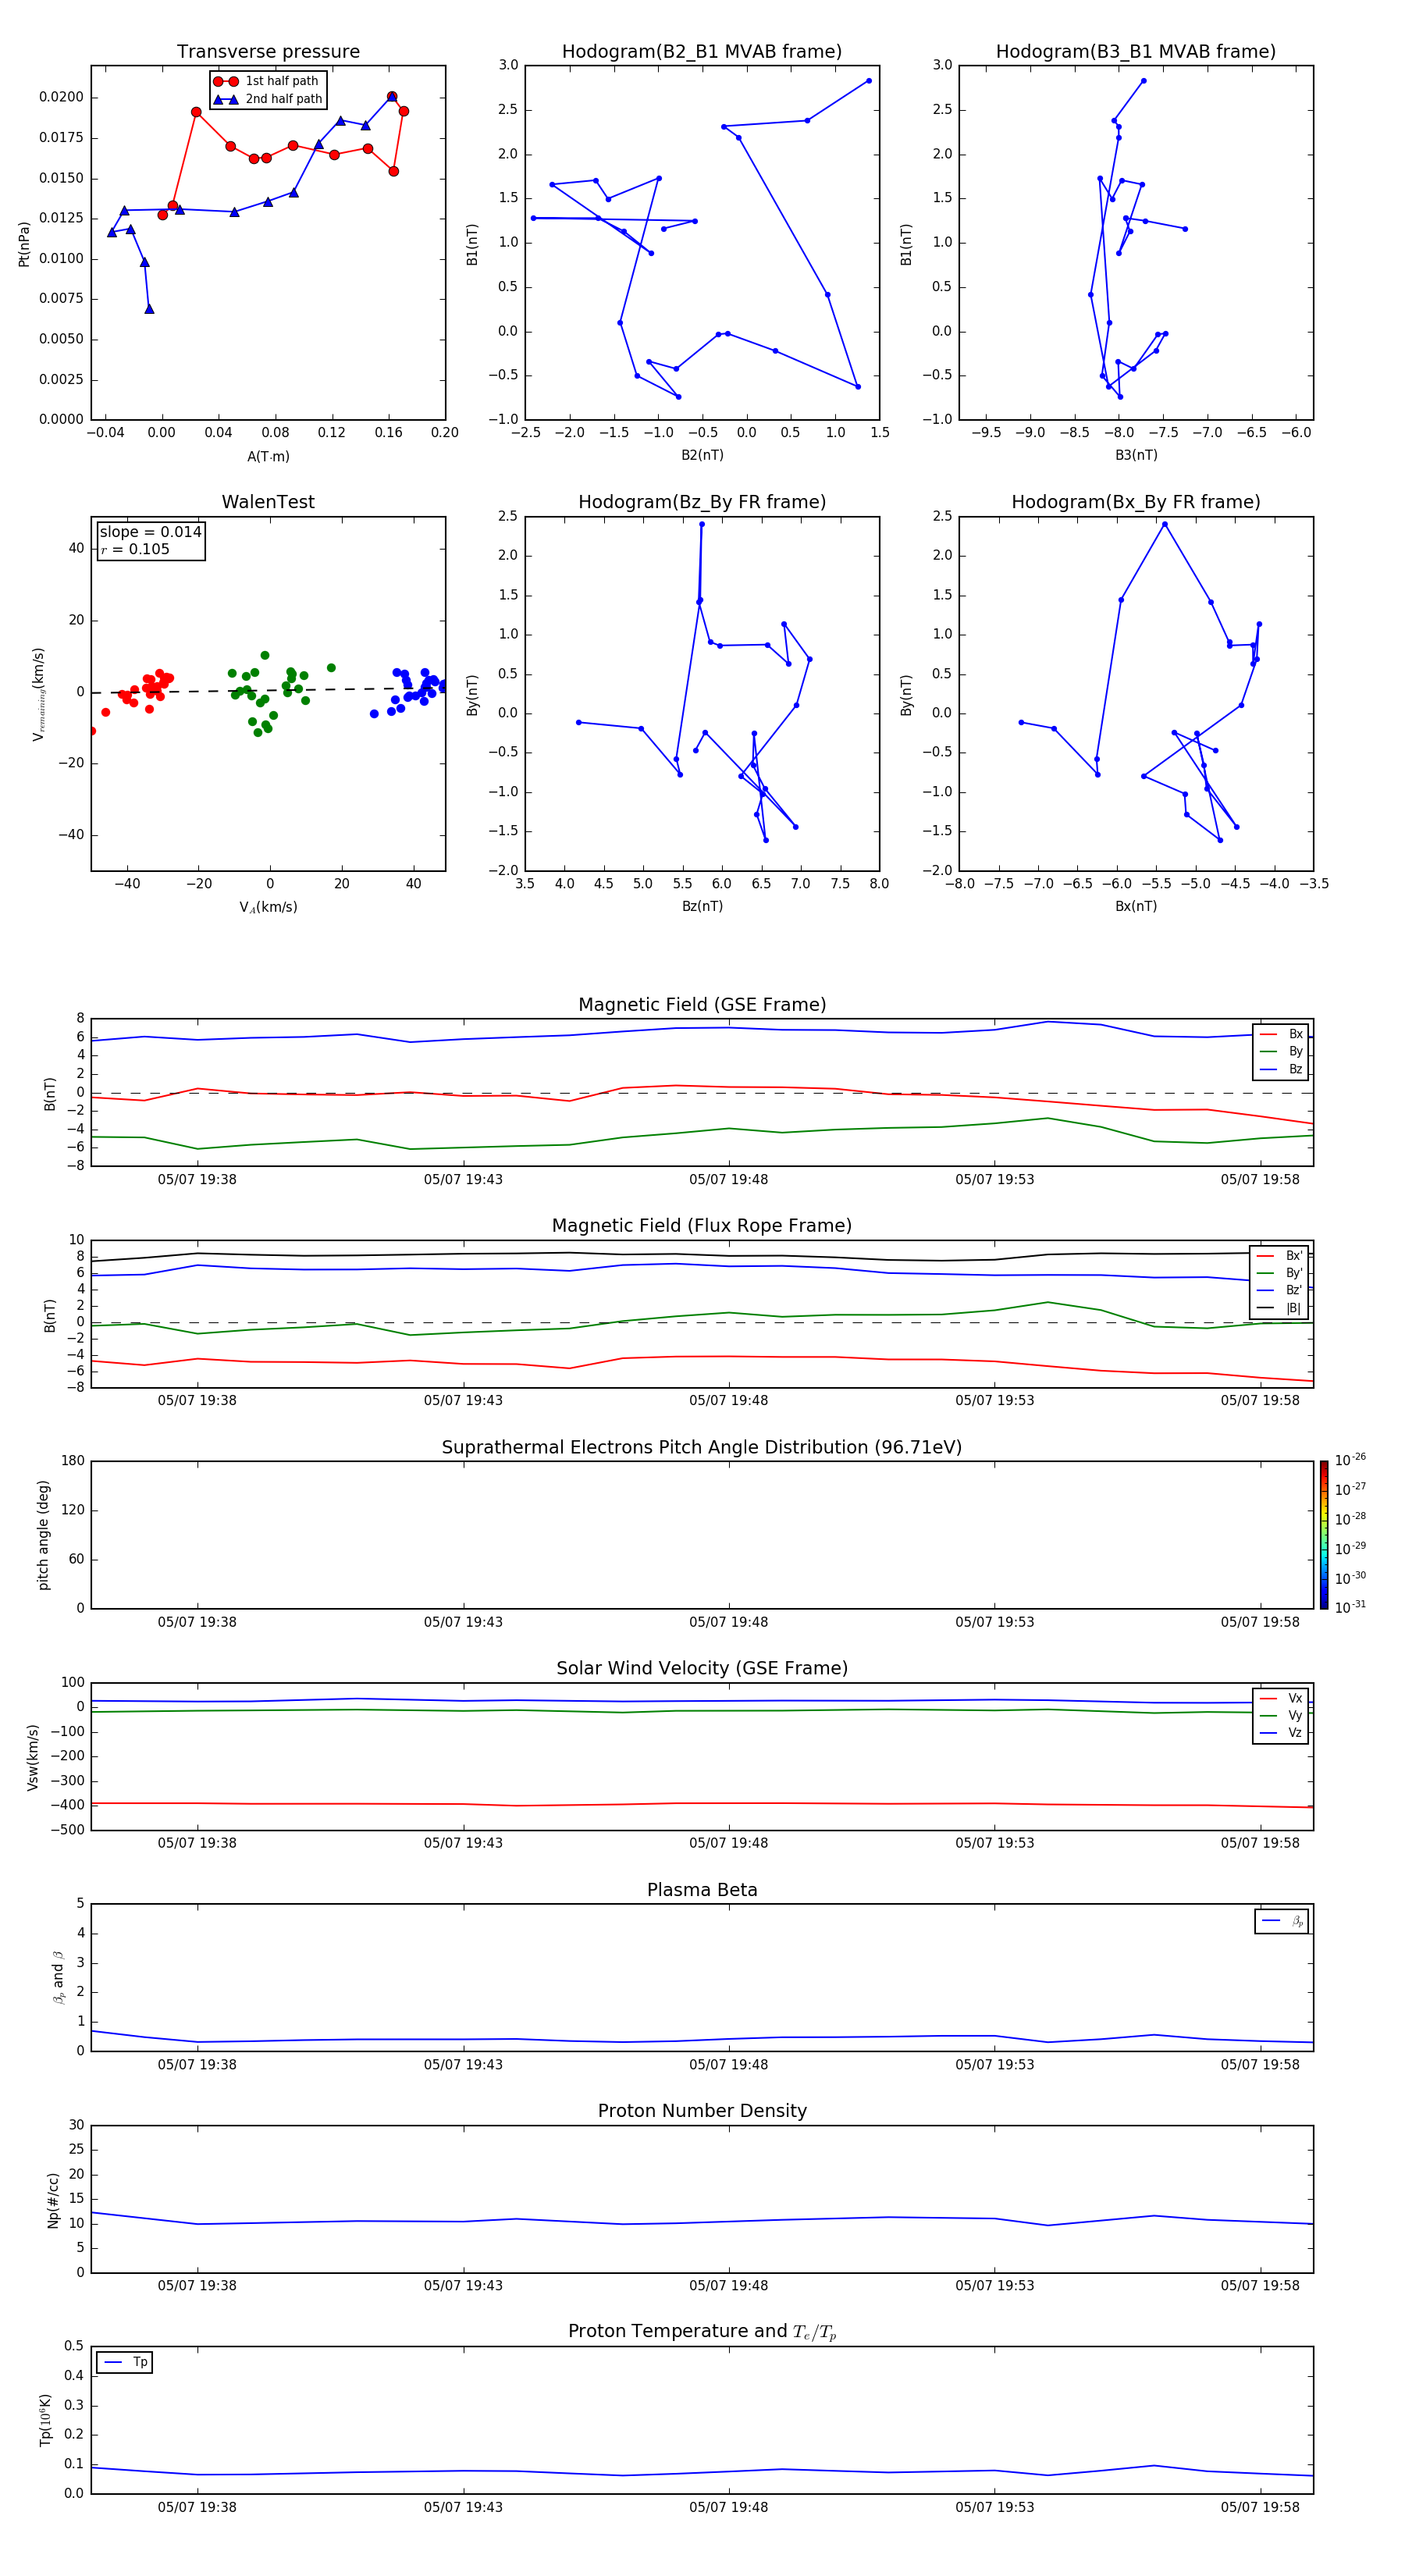Screen dimensions: 1405x2576
Task: Click the Suprathermal Electrons Pitch Angle title
Action: pyautogui.click(x=702, y=1448)
